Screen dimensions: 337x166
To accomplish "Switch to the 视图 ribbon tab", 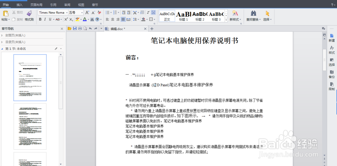I will pos(81,5).
